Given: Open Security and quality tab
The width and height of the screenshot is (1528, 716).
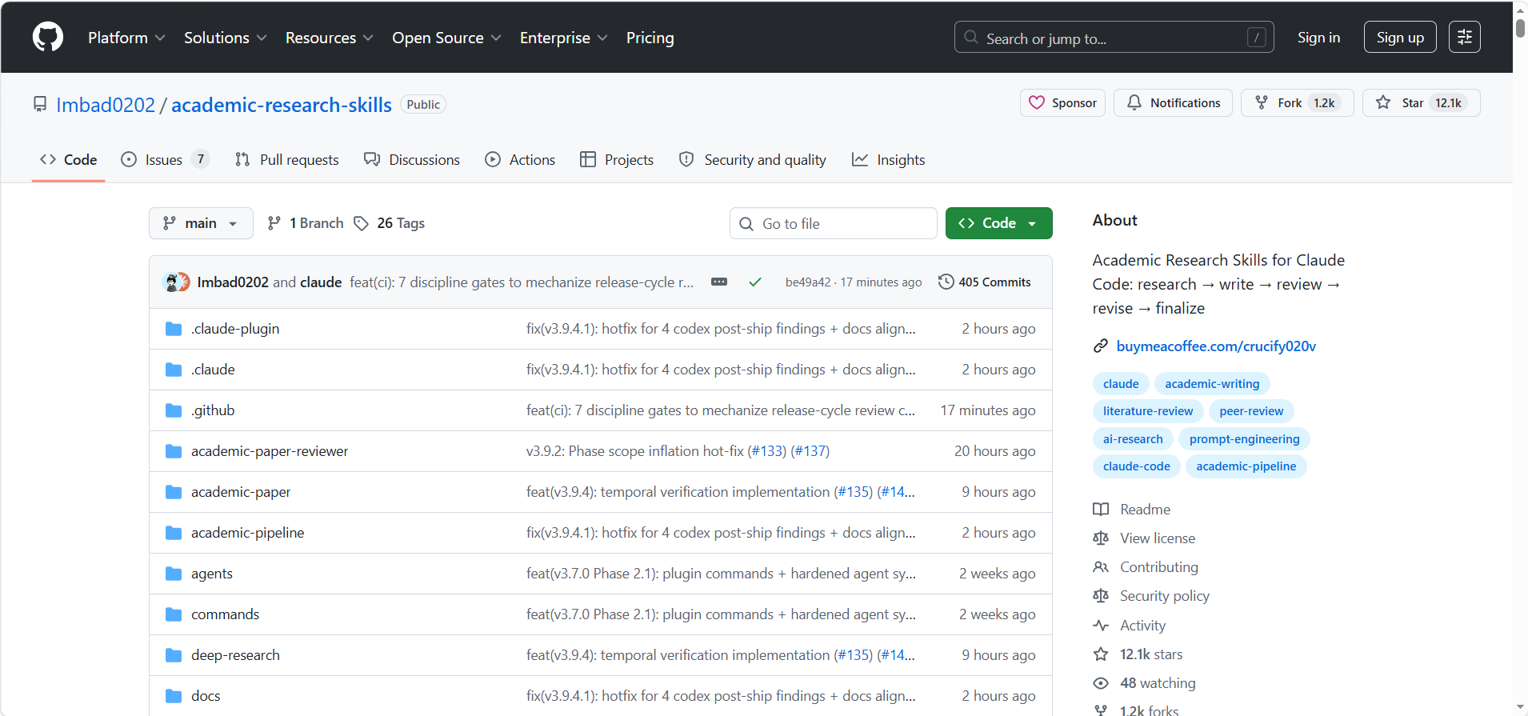Looking at the screenshot, I should (x=752, y=160).
